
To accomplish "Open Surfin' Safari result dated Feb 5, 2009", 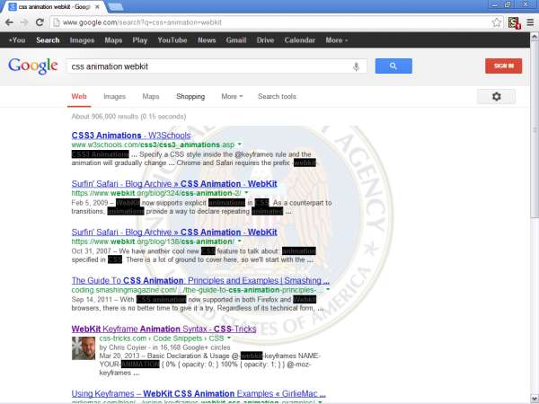I will click(174, 184).
